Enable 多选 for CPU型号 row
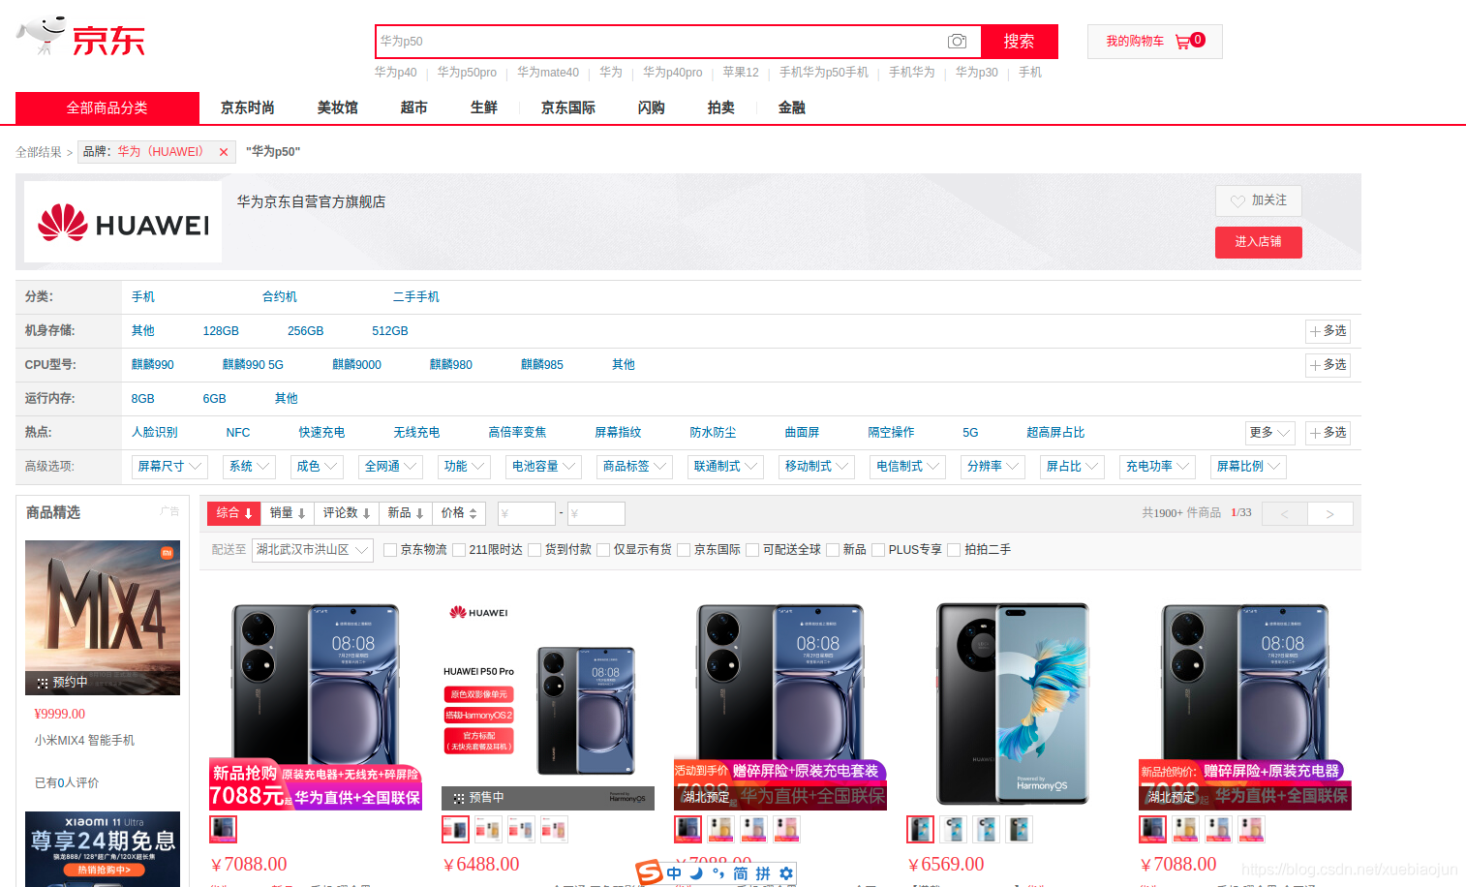This screenshot has height=887, width=1466. tap(1328, 365)
